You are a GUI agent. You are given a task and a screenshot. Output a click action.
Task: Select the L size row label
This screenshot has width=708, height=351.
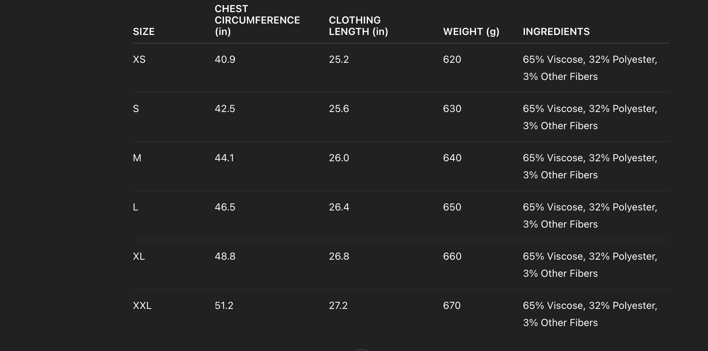click(136, 207)
